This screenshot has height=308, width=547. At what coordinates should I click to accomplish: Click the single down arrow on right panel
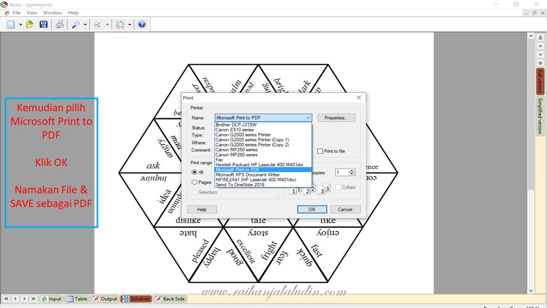[x=540, y=55]
